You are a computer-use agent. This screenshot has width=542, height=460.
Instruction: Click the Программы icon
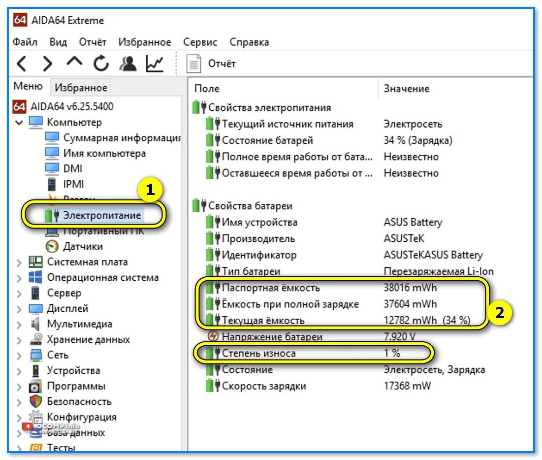tap(35, 386)
